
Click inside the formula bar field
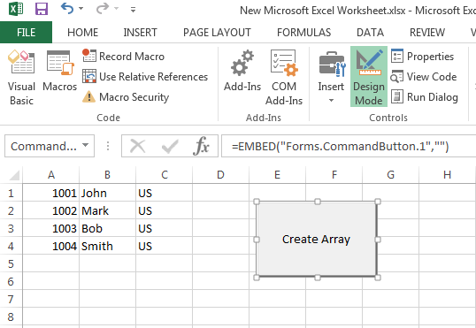[349, 146]
